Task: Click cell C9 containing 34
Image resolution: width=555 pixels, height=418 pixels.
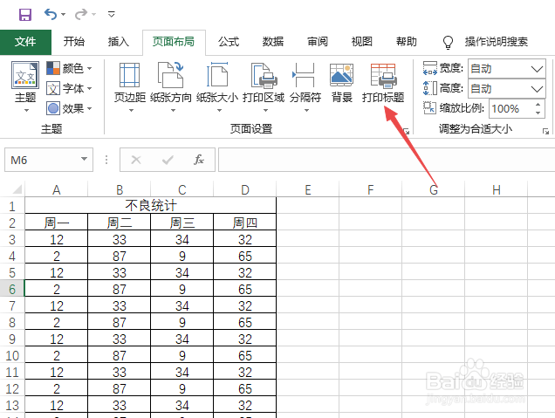Action: (182, 339)
